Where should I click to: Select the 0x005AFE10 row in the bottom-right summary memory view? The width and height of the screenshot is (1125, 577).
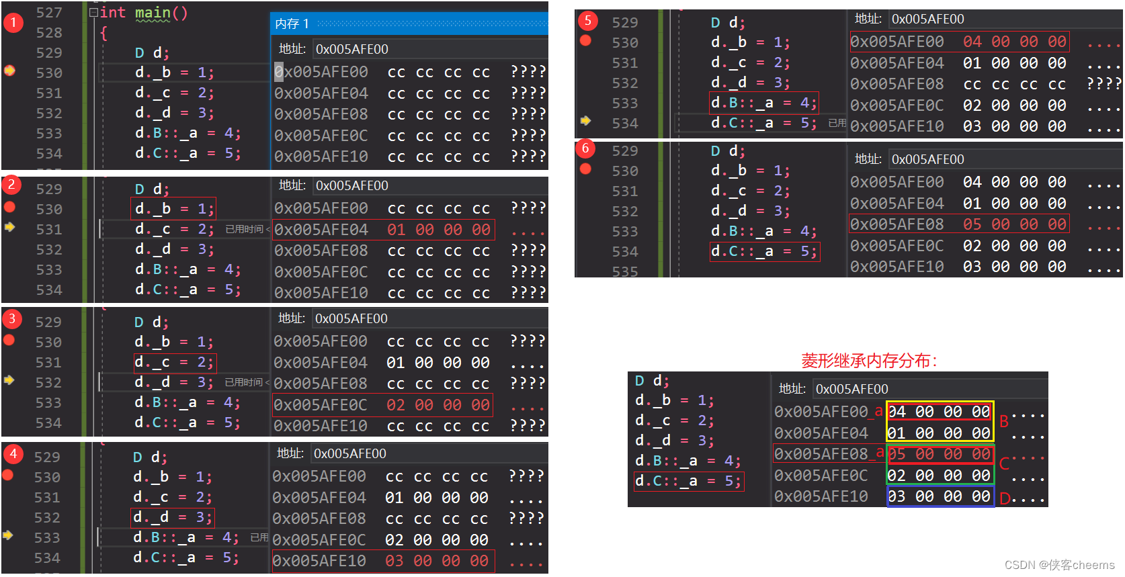910,496
